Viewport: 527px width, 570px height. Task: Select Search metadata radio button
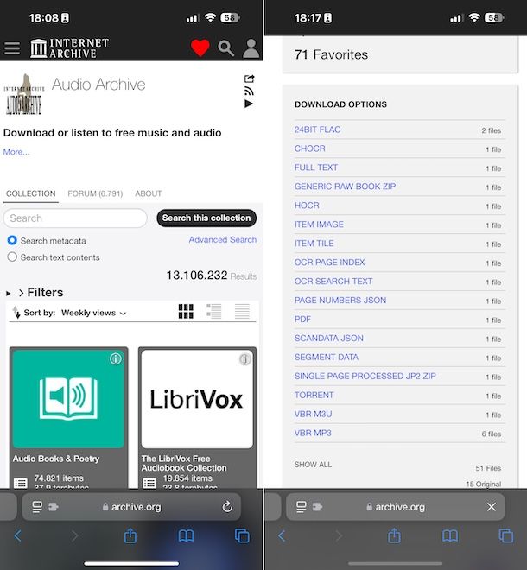(x=12, y=240)
